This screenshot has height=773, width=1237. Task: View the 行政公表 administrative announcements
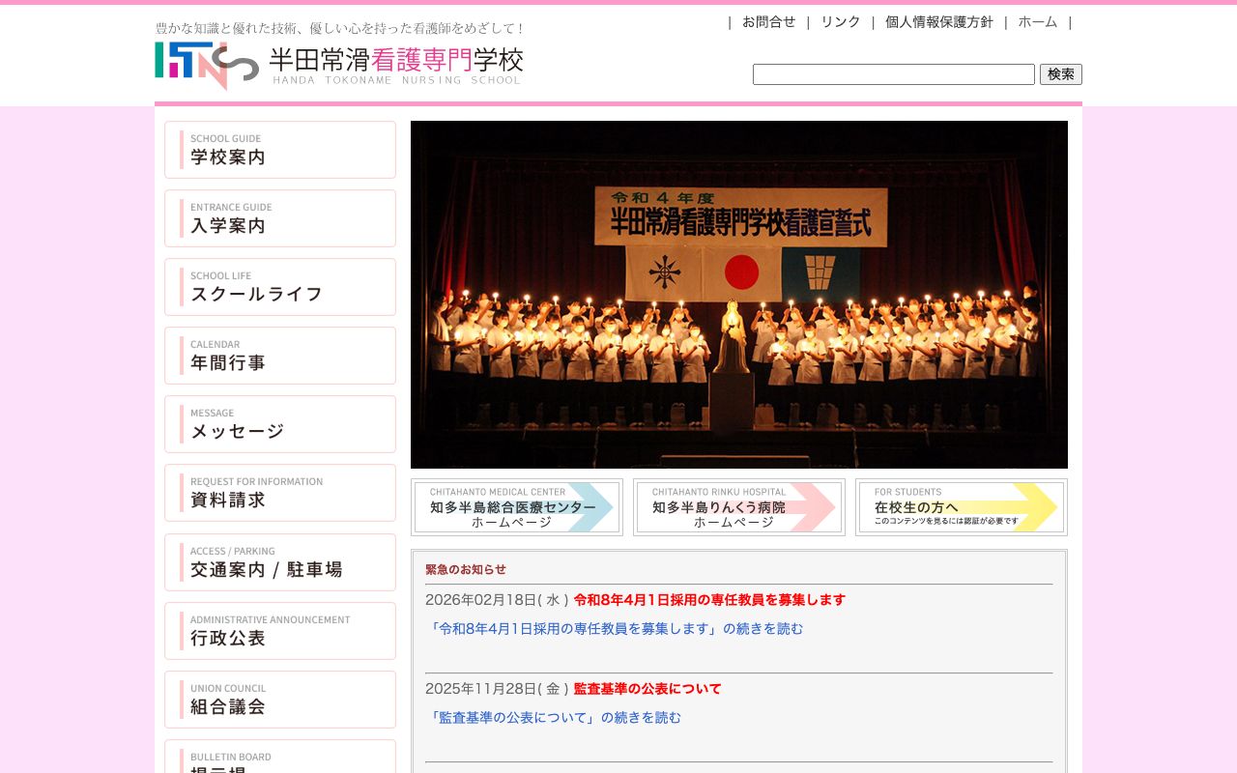[x=280, y=630]
